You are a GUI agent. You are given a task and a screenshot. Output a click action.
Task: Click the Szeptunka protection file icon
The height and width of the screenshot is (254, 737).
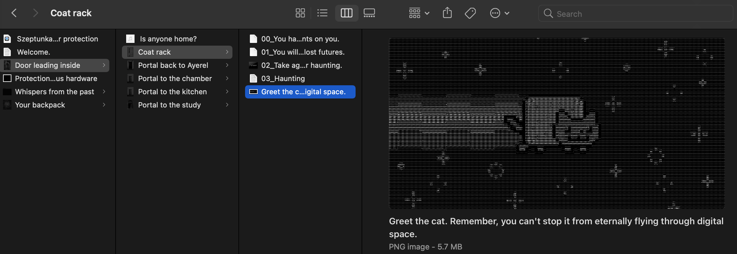pos(7,39)
